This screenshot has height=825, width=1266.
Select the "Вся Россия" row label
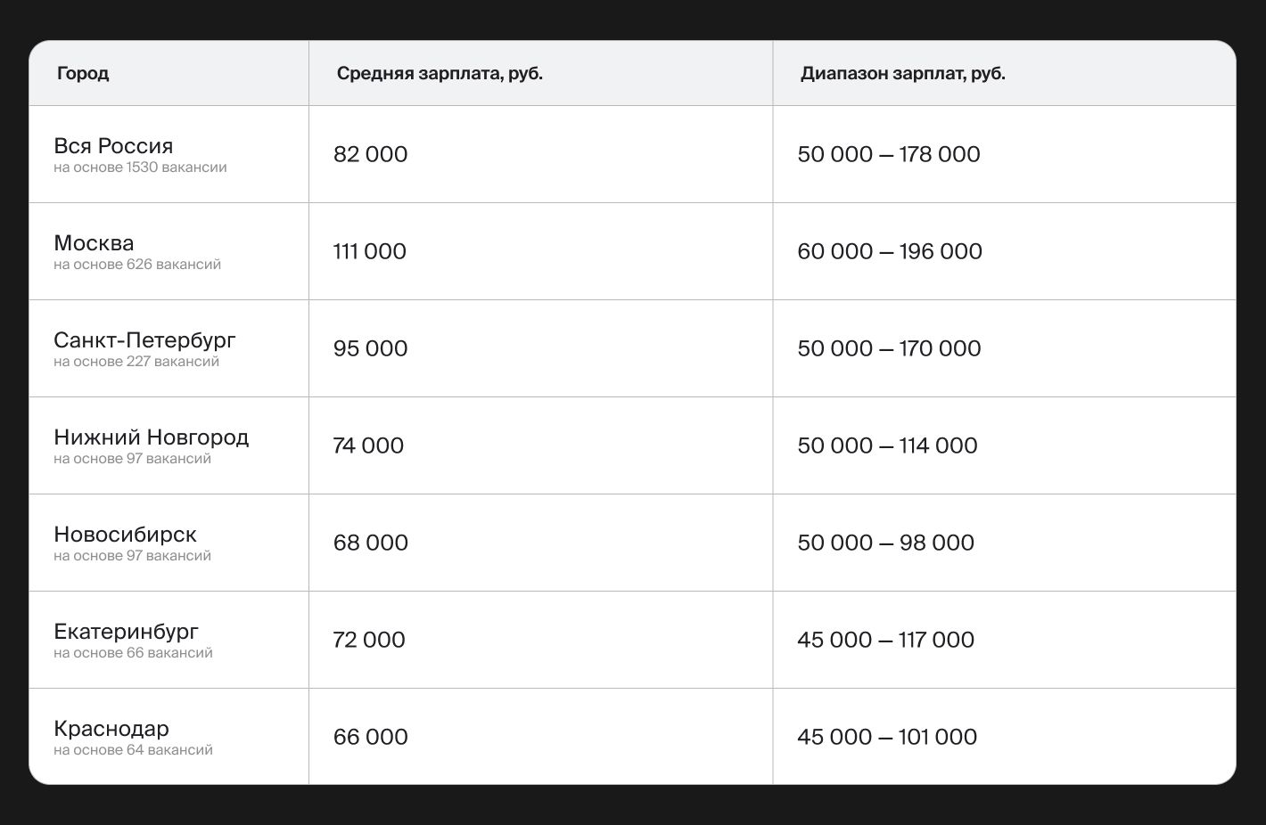[x=113, y=146]
